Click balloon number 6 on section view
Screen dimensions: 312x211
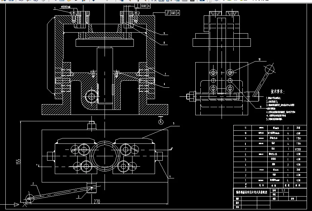[164, 84]
